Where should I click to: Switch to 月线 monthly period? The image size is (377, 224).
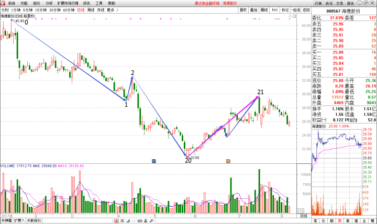click(101, 10)
